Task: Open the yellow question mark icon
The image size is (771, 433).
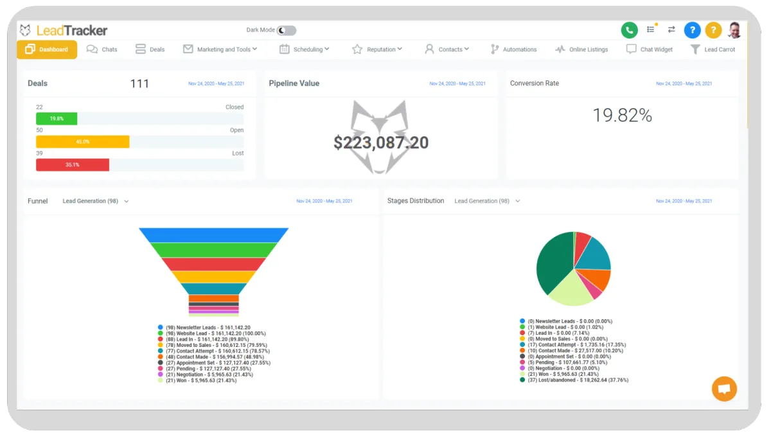Action: (x=713, y=30)
